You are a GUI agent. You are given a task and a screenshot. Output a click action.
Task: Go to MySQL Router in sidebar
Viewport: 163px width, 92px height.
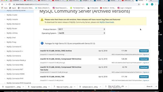tap(12, 28)
